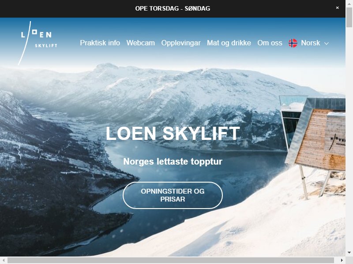Click the LOEN SKYLIFT hero heading
This screenshot has height=264, width=353.
(x=173, y=133)
